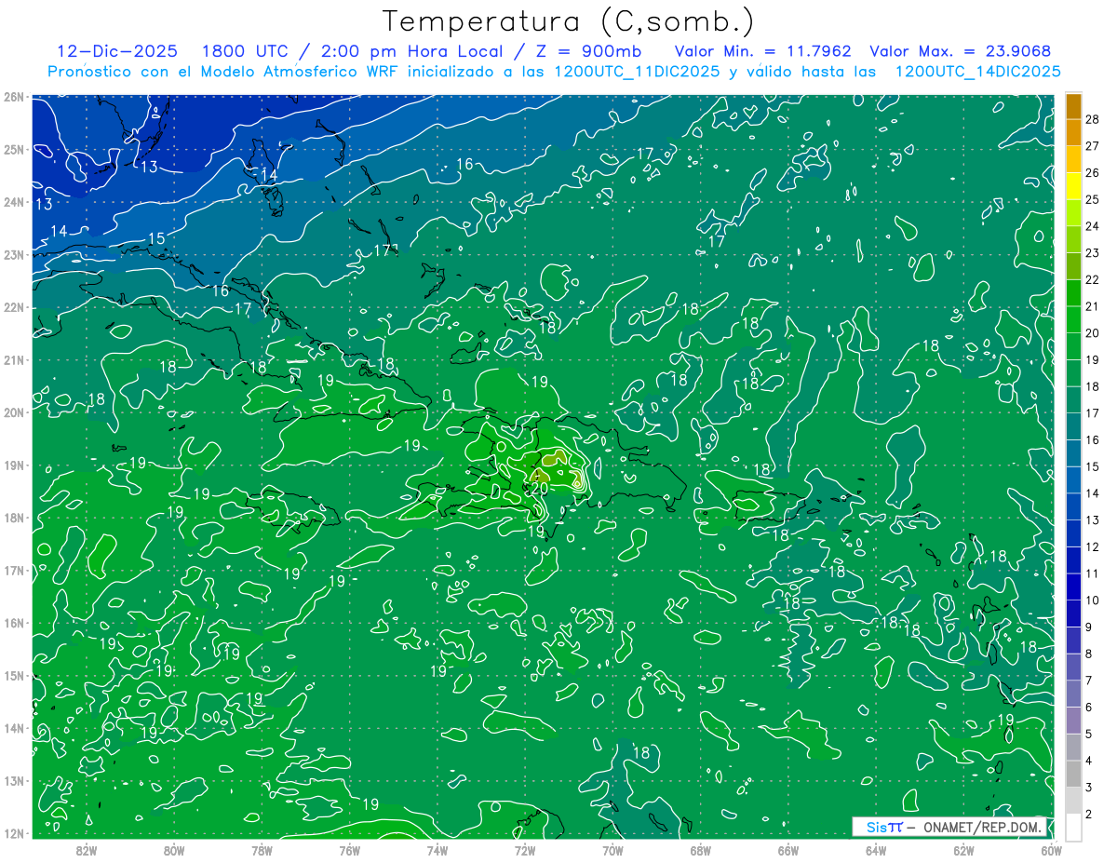Click the 68W longitude axis label
Screen dimensions: 1117x863
(701, 849)
